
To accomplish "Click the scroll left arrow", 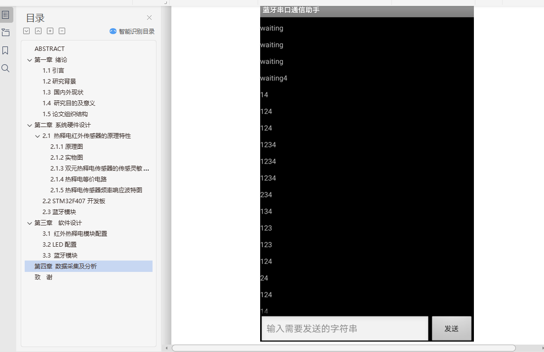I will [x=167, y=348].
